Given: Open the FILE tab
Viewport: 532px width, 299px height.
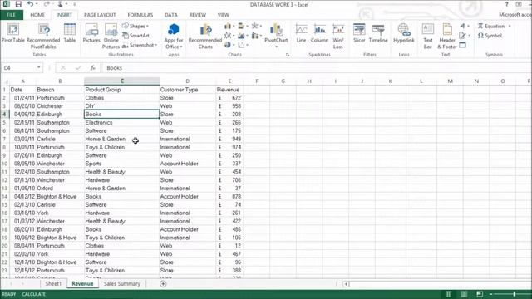Looking at the screenshot, I should pos(11,15).
